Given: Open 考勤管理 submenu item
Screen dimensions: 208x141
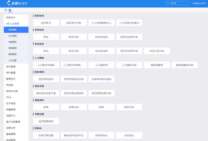Looking at the screenshot, I should [16, 42].
